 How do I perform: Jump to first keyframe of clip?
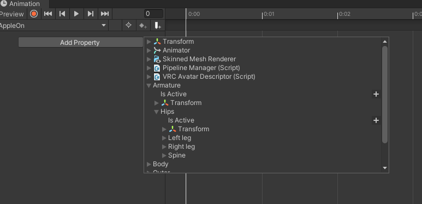pyautogui.click(x=48, y=14)
